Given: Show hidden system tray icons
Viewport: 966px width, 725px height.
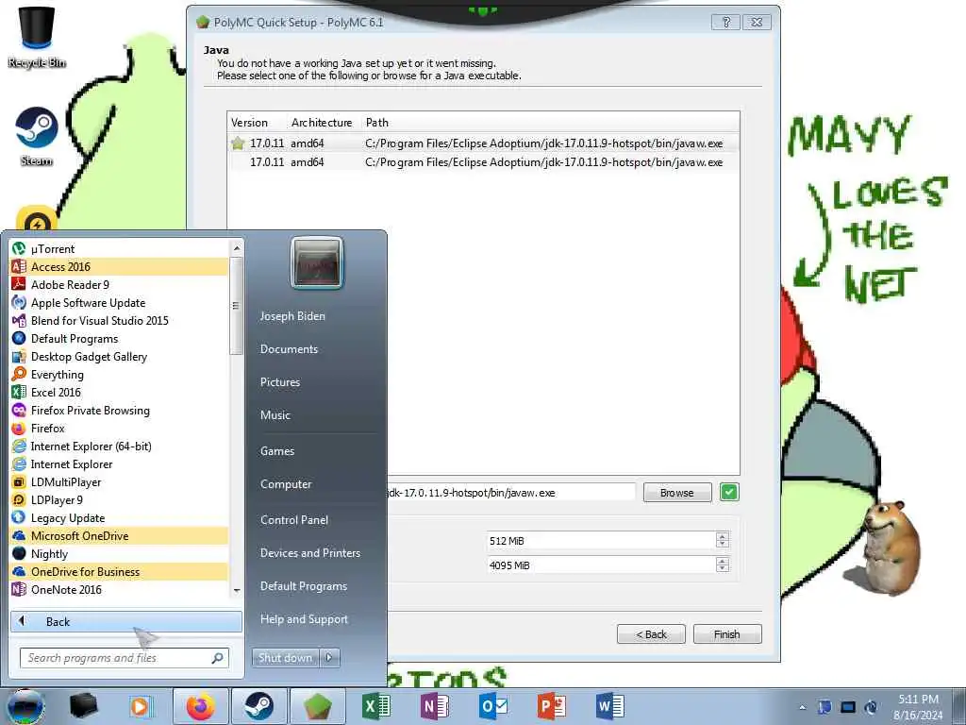Looking at the screenshot, I should pyautogui.click(x=802, y=707).
